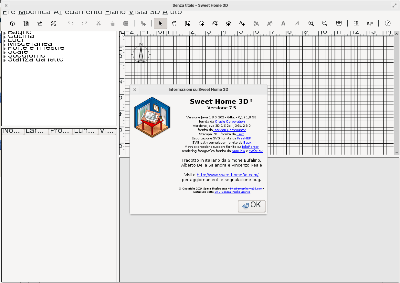Follow the FreeHEP link

click(x=244, y=138)
